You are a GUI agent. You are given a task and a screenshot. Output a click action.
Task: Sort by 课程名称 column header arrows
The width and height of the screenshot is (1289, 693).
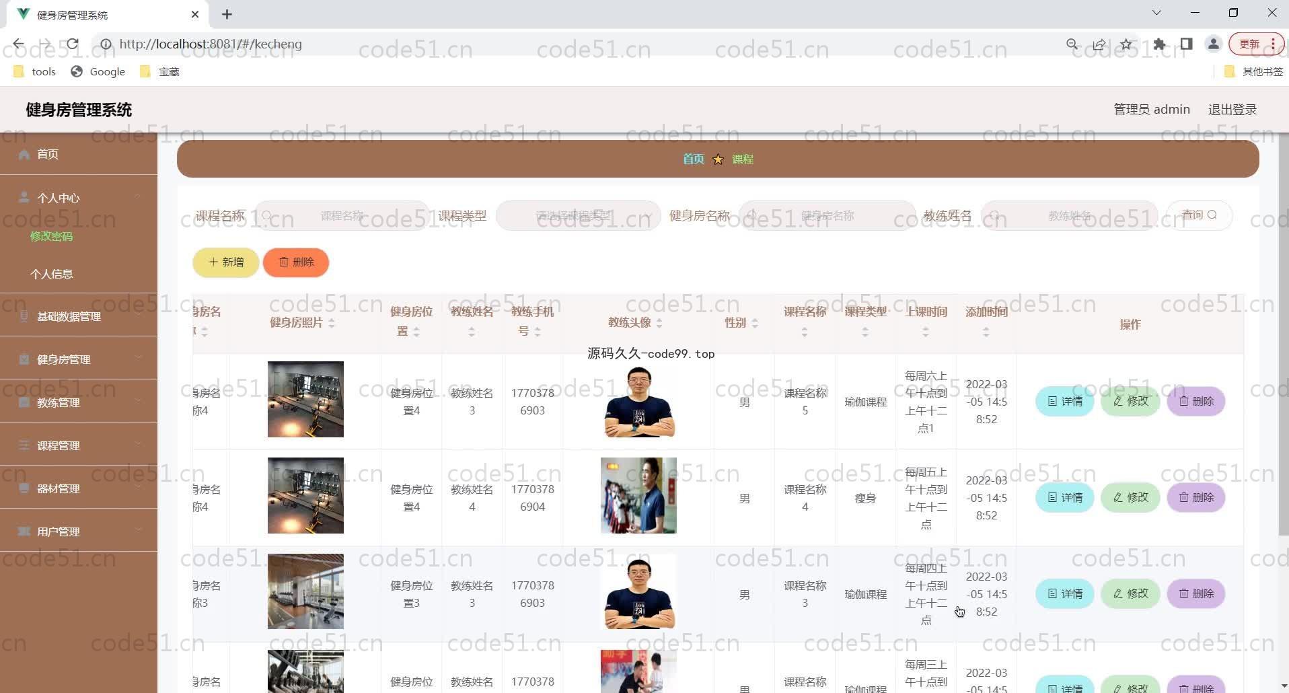point(805,332)
